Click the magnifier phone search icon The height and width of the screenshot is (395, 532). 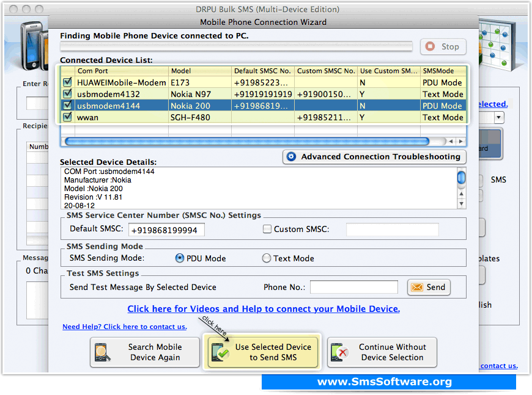[x=103, y=352]
